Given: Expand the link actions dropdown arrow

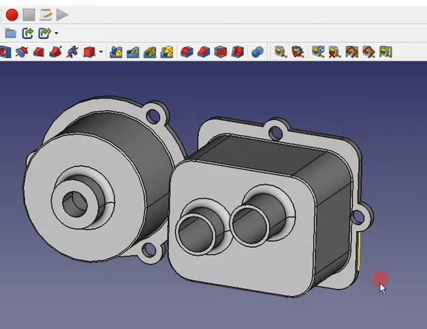Looking at the screenshot, I should point(57,33).
